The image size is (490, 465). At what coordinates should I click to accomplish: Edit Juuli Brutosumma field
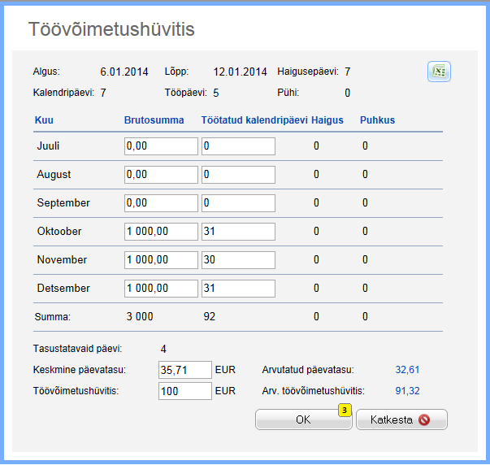point(161,146)
